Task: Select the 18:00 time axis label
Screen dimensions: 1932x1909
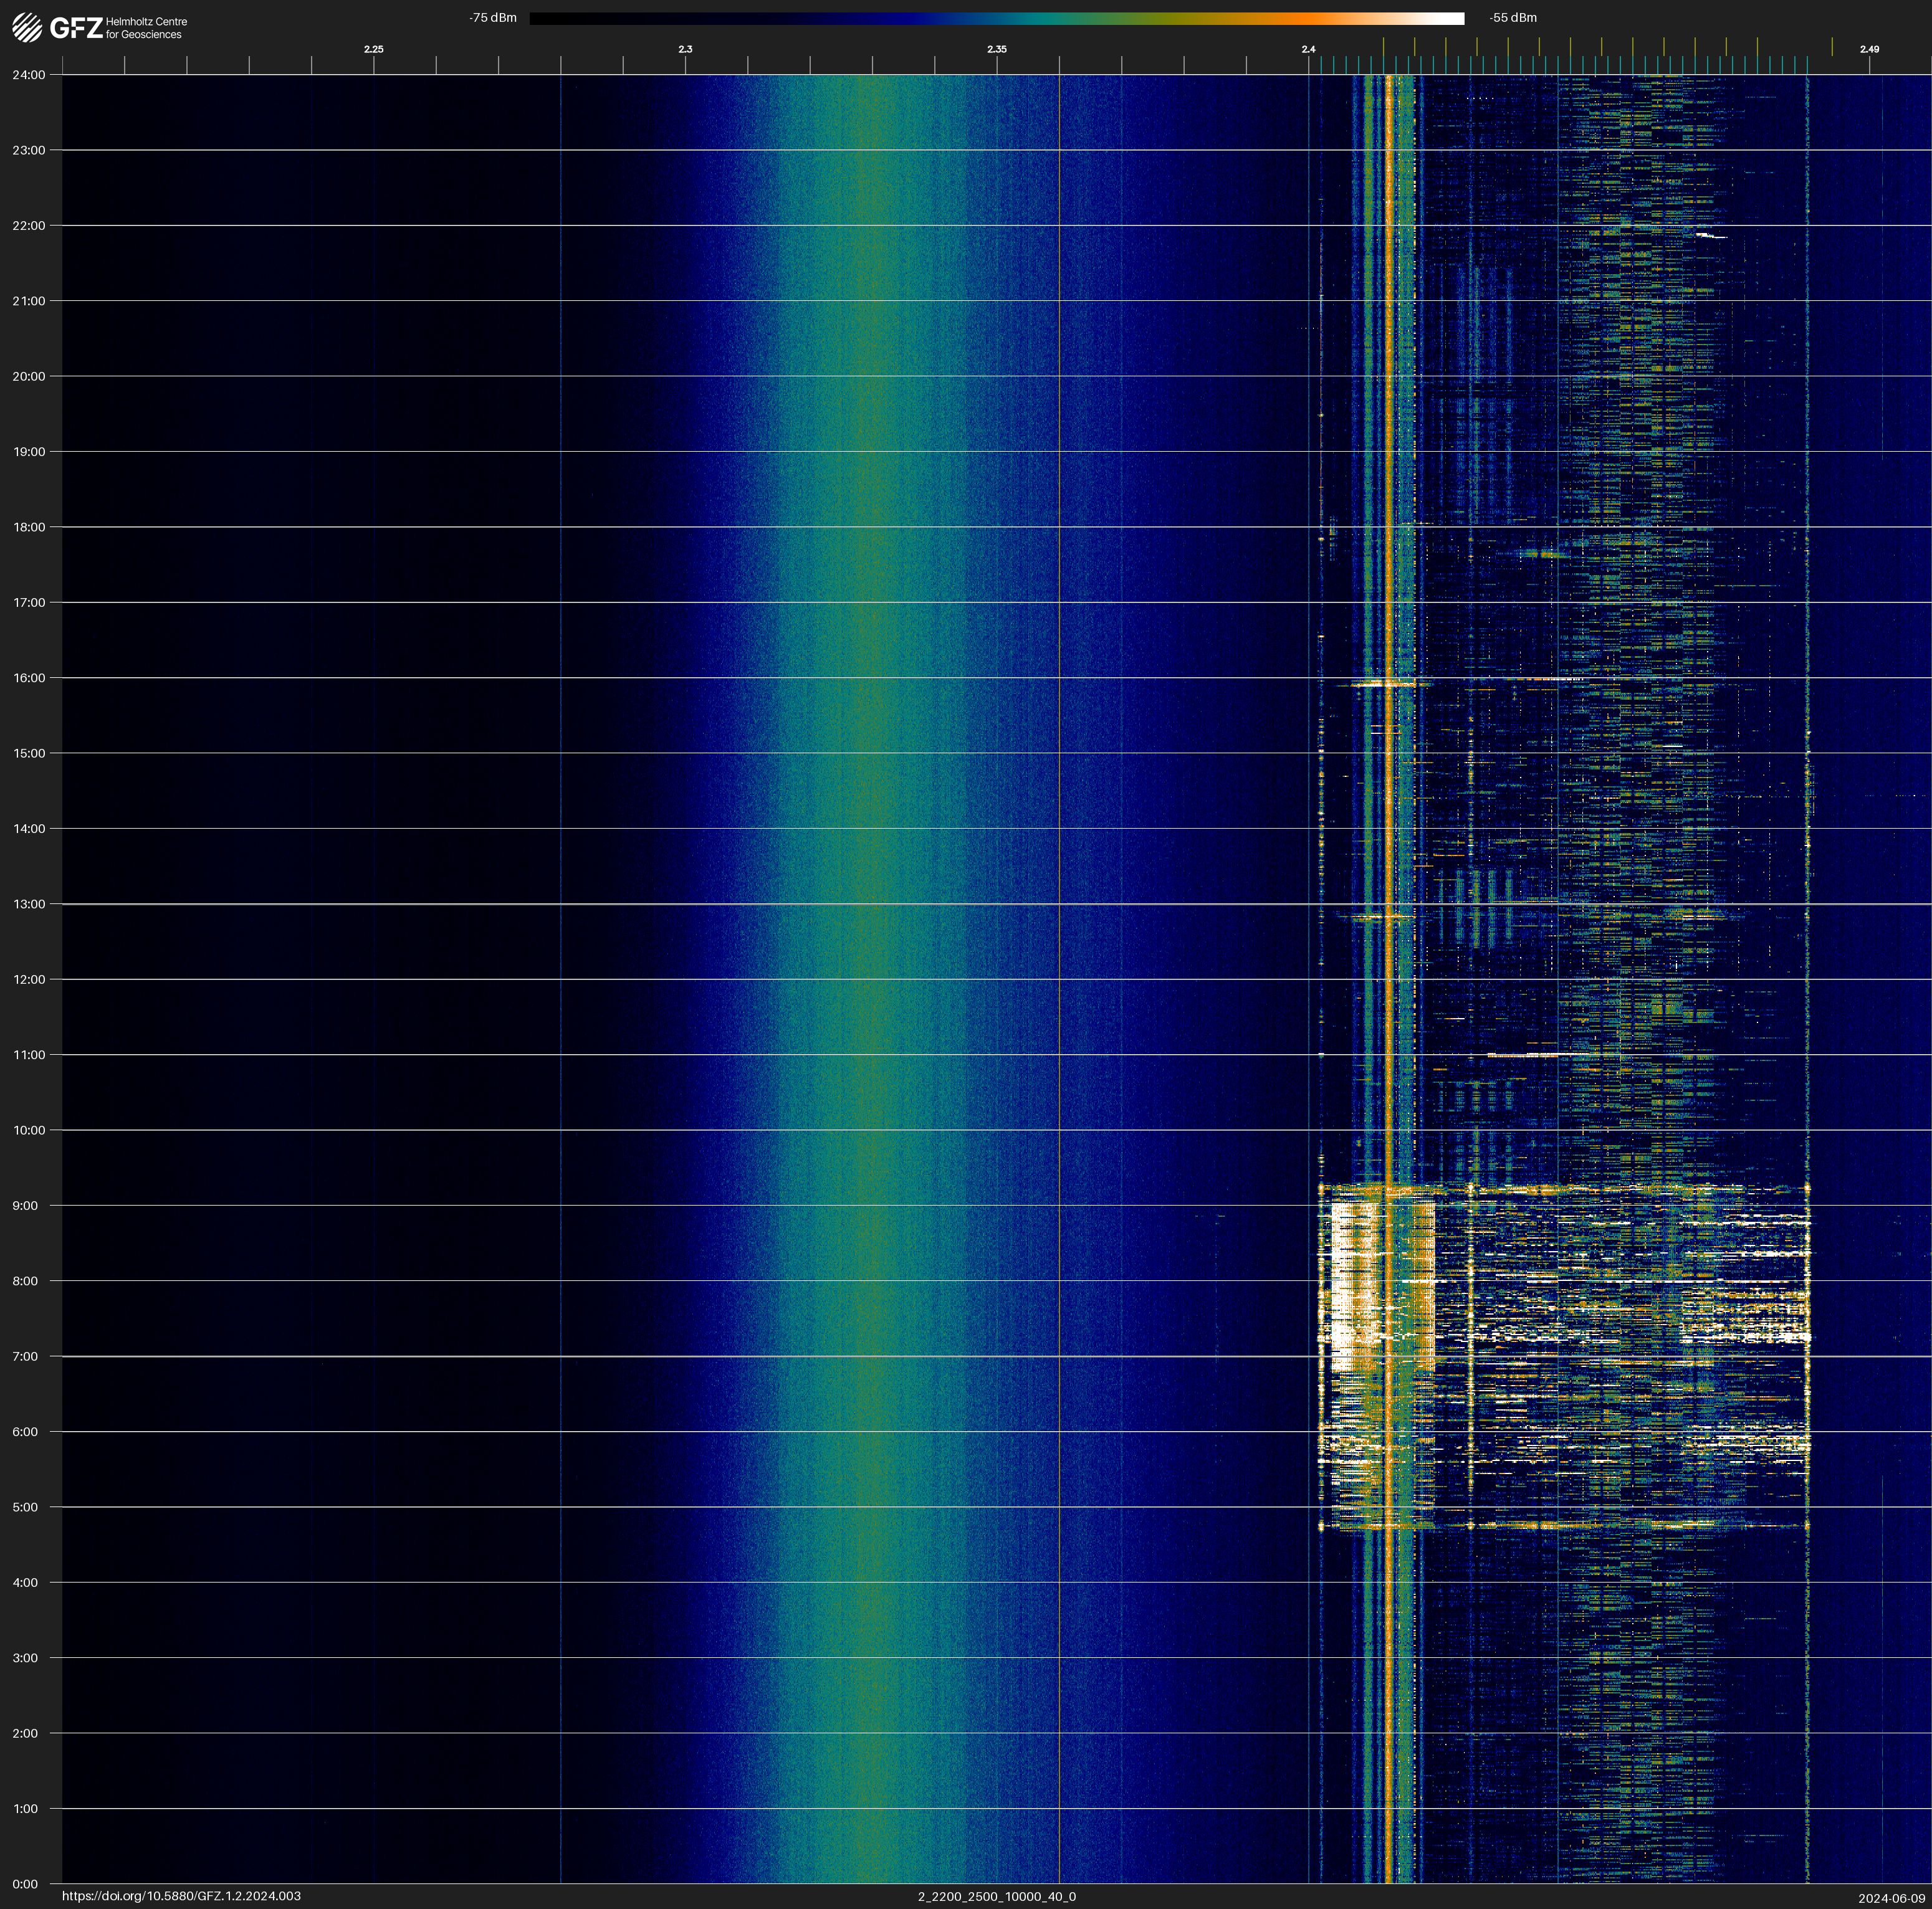Action: [28, 526]
